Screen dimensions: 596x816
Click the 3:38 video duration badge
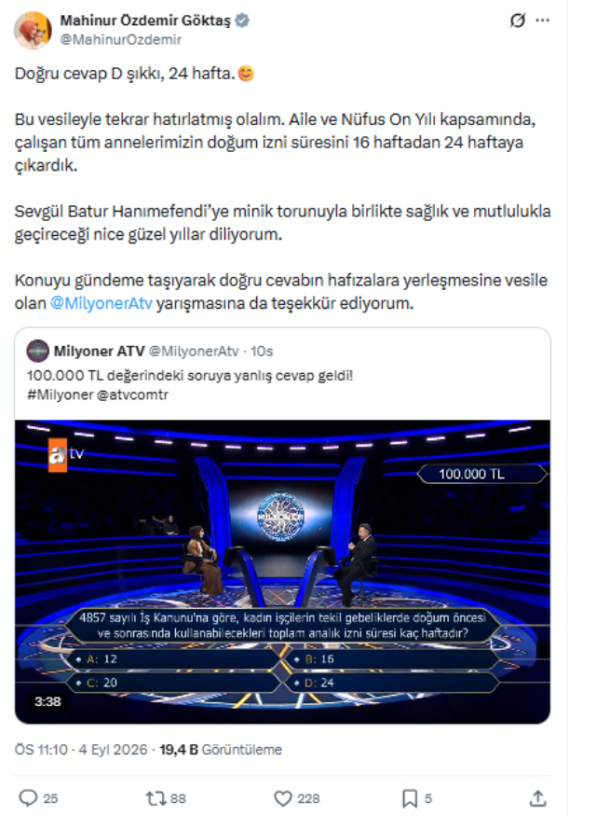47,701
